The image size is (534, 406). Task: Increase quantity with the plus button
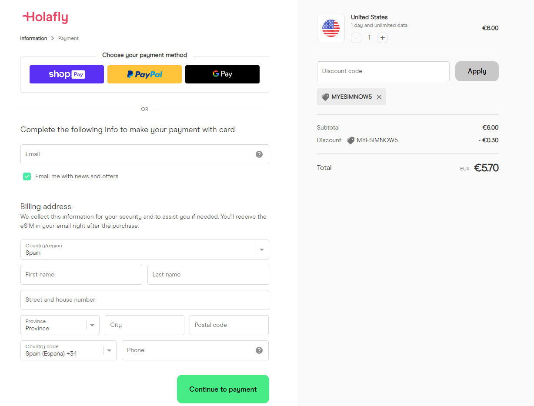(383, 38)
